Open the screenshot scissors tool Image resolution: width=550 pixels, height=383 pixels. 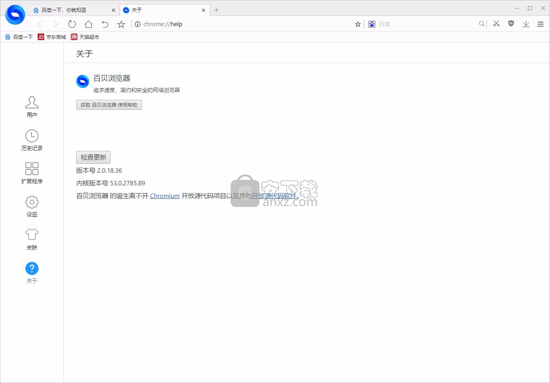496,24
